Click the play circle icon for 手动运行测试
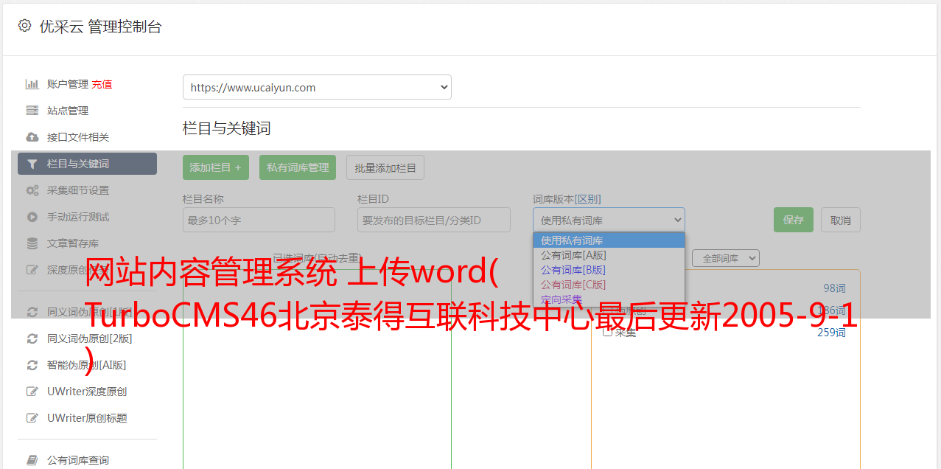This screenshot has height=469, width=941. (x=32, y=217)
